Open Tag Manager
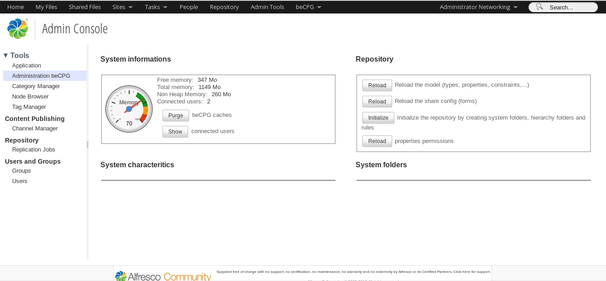The height and width of the screenshot is (281, 606). coord(29,107)
